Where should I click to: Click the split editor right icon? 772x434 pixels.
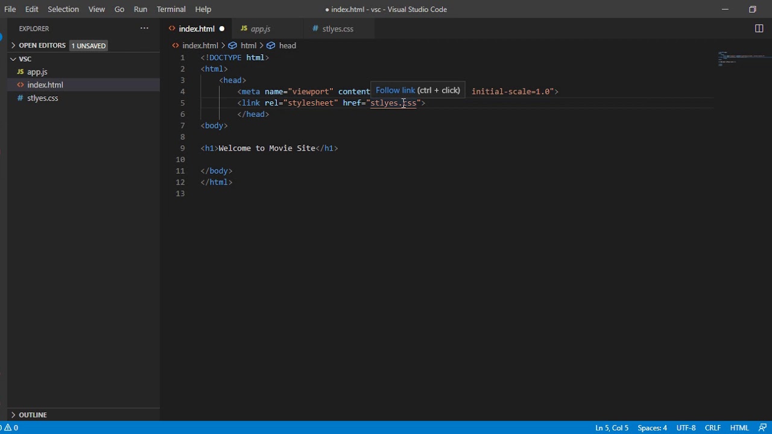(759, 28)
